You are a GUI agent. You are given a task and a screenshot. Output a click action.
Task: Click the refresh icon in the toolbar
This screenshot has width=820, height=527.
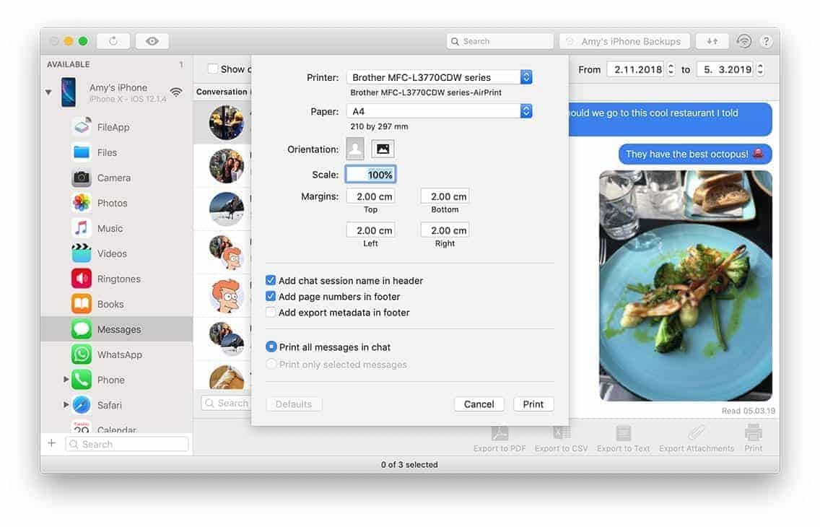tap(113, 41)
